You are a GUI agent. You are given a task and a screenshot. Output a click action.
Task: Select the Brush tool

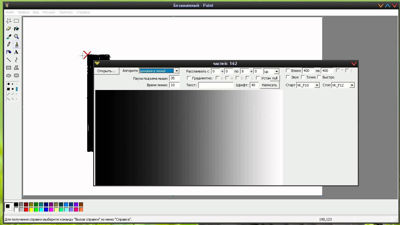[17, 44]
